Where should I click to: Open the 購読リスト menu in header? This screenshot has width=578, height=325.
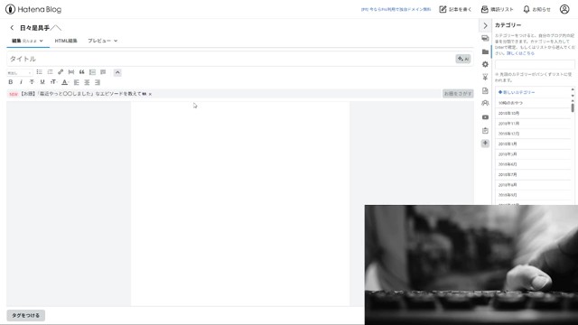click(498, 9)
